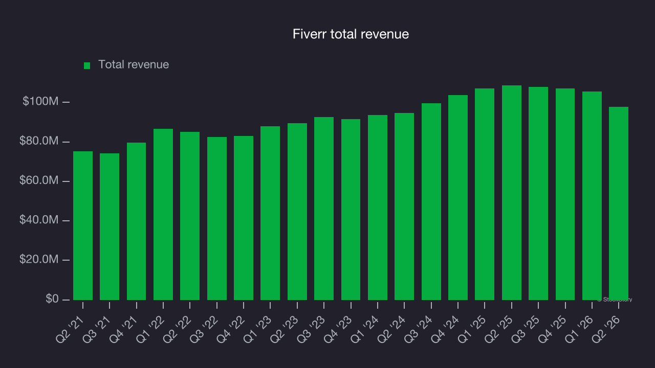Select the Q2 '21 revenue bar
This screenshot has width=655, height=368.
(83, 225)
